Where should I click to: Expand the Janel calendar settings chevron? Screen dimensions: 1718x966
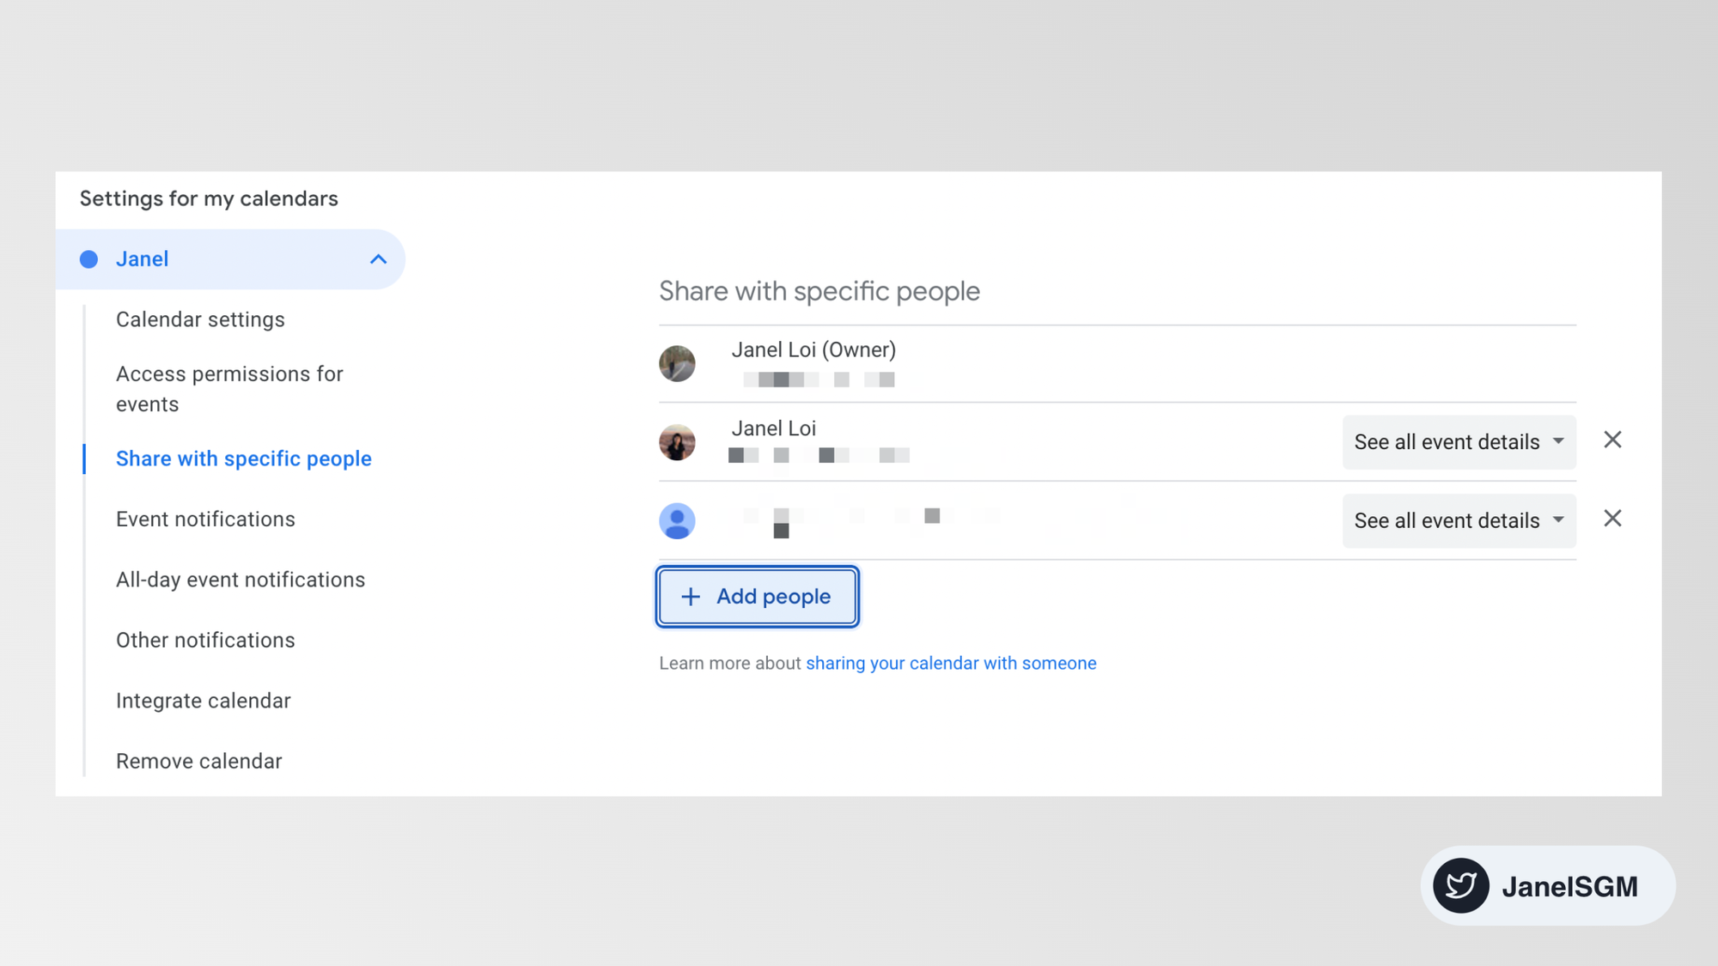pos(379,258)
